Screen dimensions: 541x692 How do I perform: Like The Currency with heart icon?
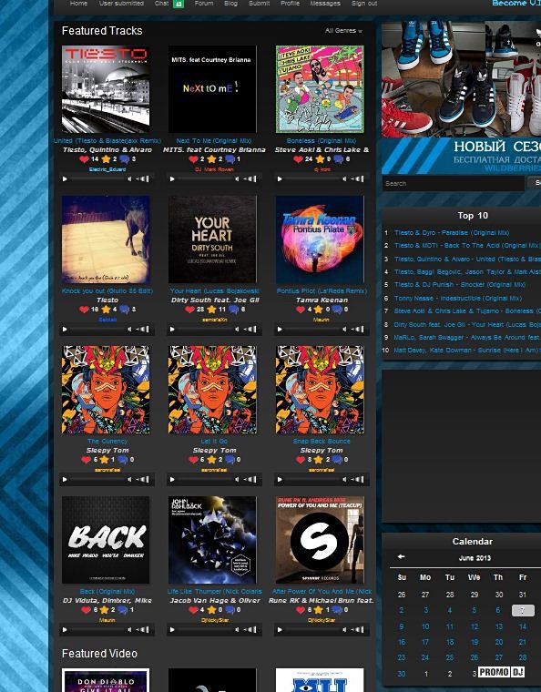tap(86, 460)
